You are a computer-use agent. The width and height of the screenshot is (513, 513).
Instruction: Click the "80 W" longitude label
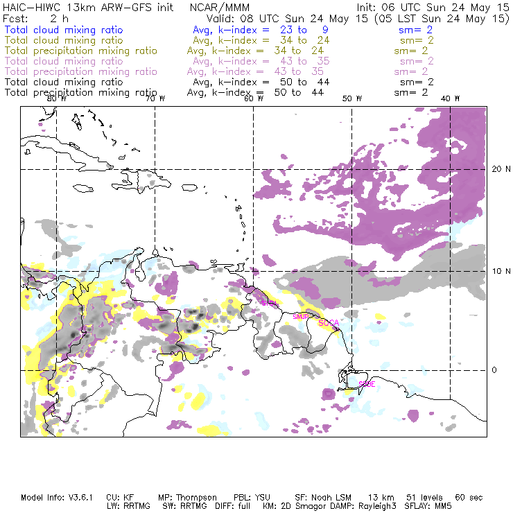point(57,98)
